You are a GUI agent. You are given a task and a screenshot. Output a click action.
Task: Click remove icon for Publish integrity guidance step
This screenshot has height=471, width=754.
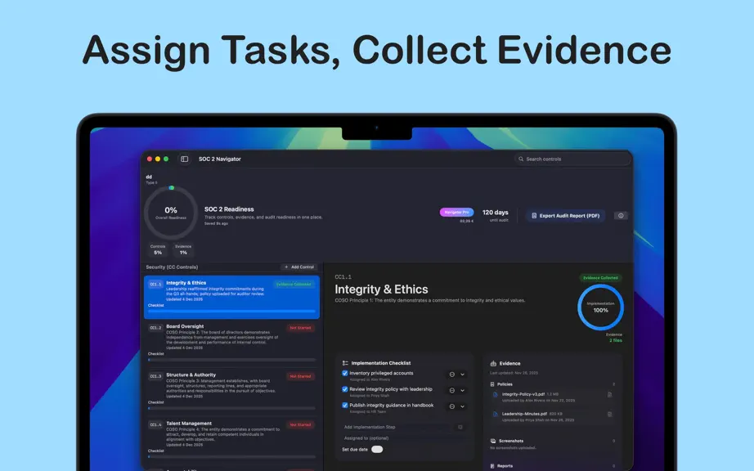452,406
